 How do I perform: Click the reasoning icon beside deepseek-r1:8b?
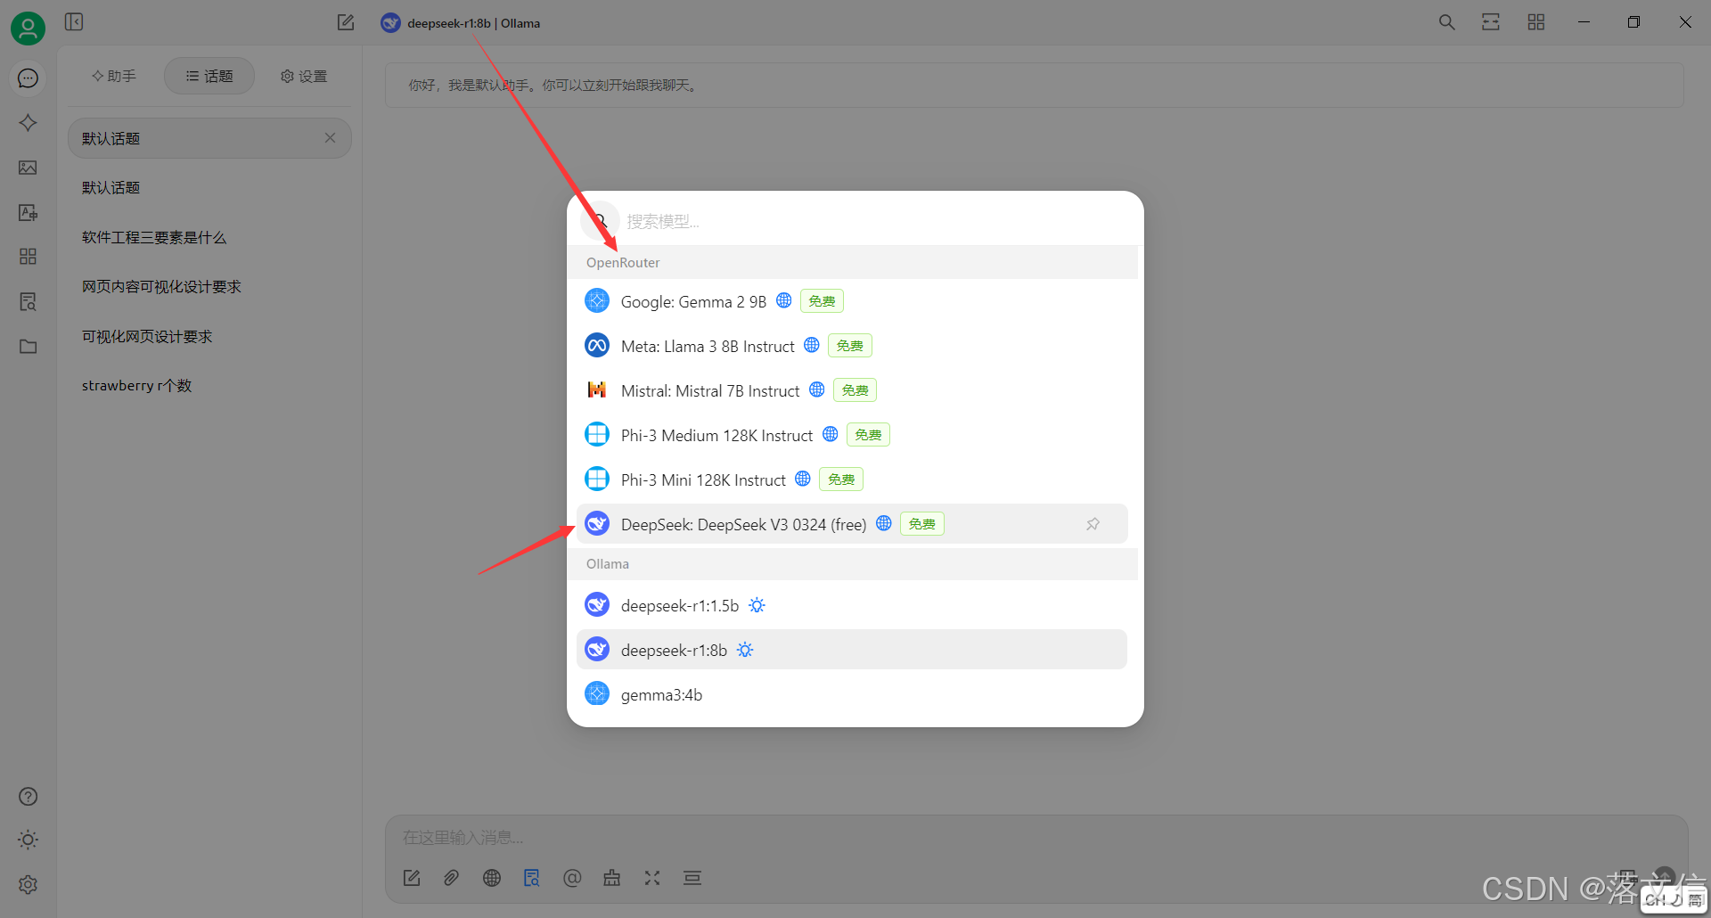point(745,650)
